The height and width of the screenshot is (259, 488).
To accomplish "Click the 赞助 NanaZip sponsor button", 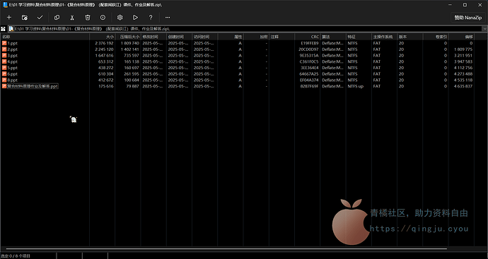I will pos(467,18).
